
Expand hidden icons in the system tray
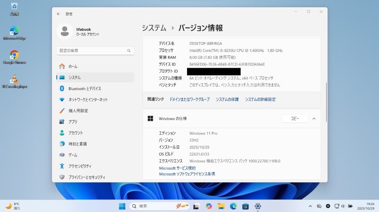pyautogui.click(x=311, y=206)
